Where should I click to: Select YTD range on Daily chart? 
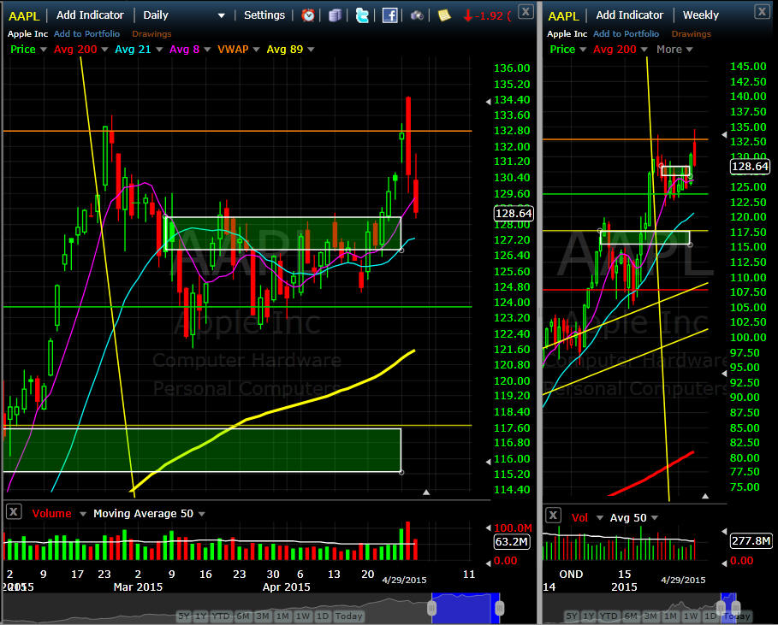click(x=221, y=616)
